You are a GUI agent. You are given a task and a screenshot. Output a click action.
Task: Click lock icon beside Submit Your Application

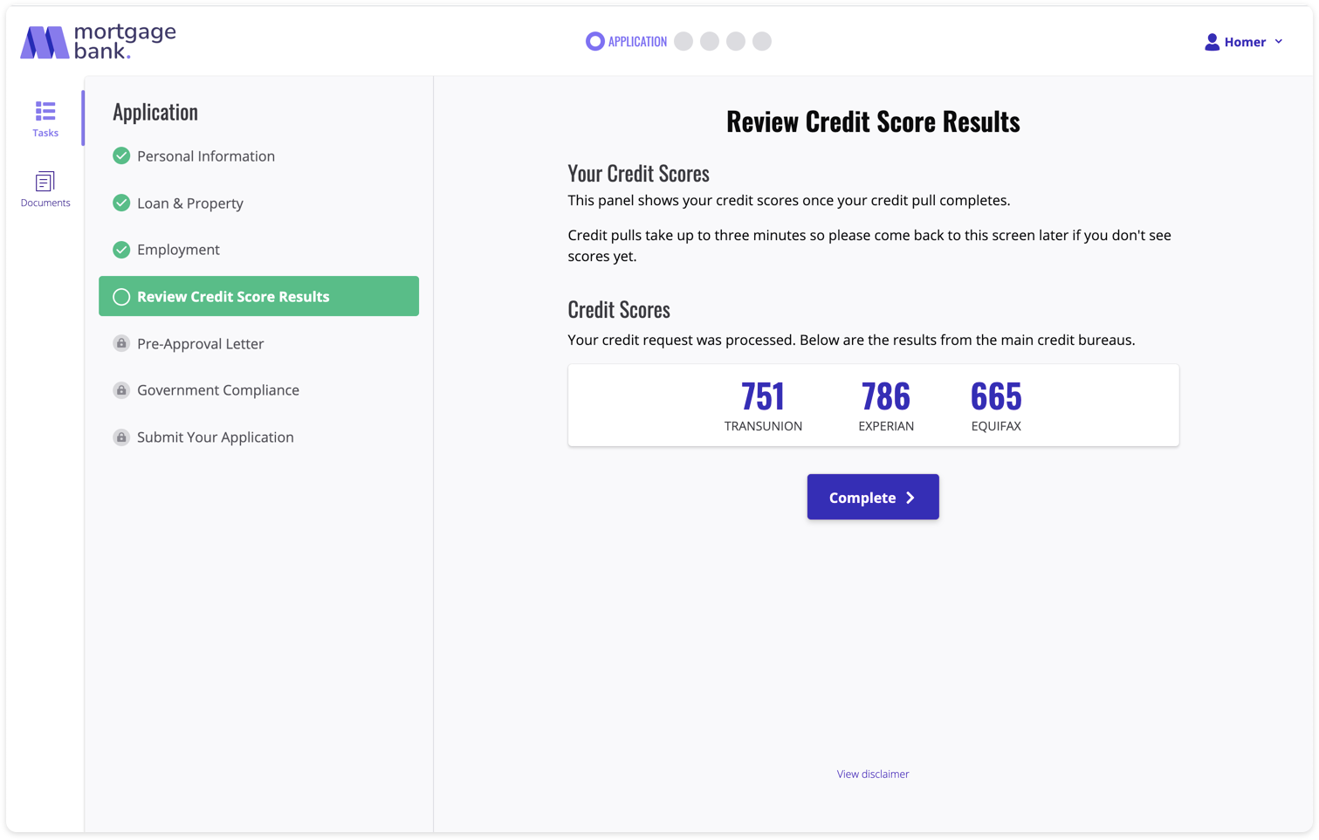click(x=121, y=437)
